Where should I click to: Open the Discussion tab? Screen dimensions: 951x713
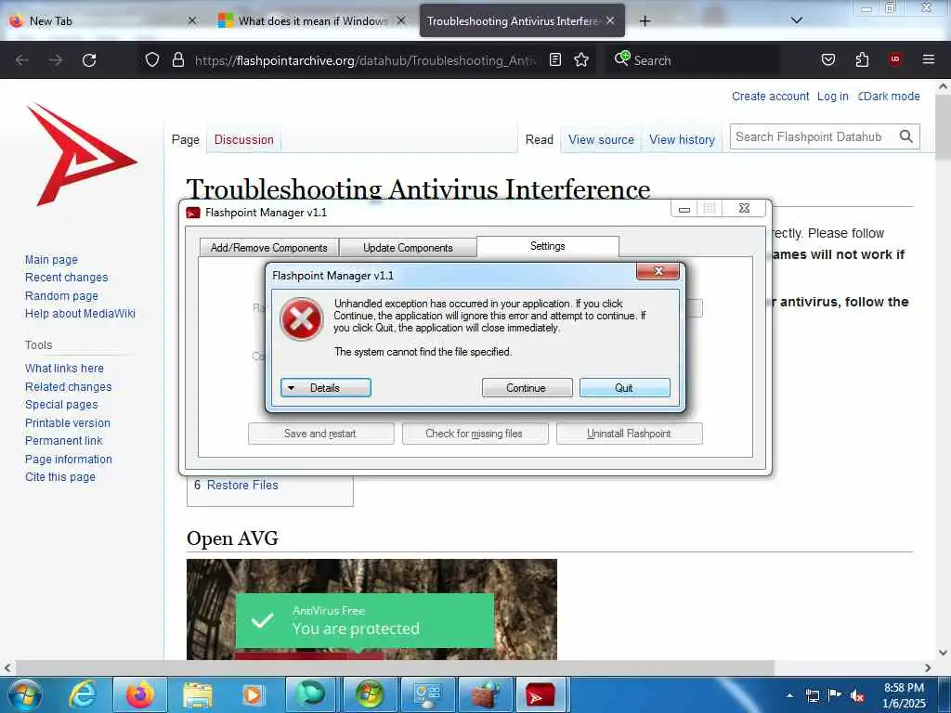[244, 139]
